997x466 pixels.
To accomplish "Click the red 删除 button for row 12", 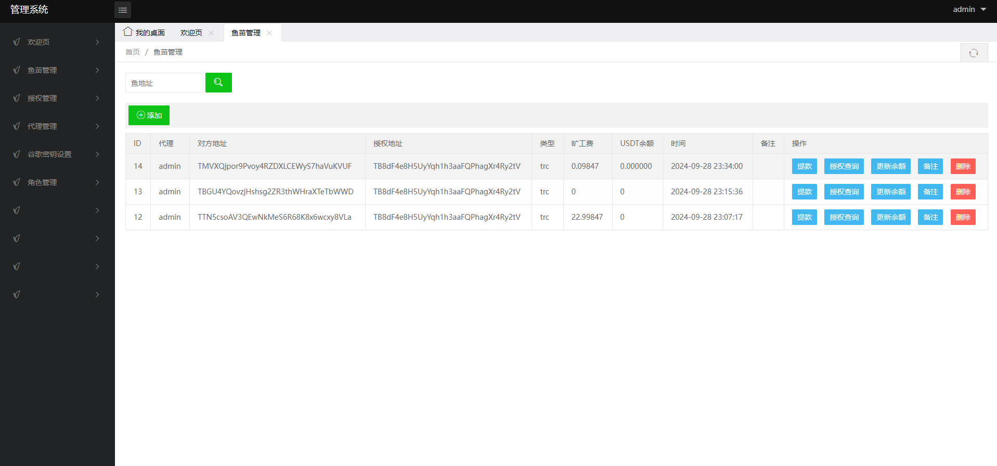I will point(963,217).
